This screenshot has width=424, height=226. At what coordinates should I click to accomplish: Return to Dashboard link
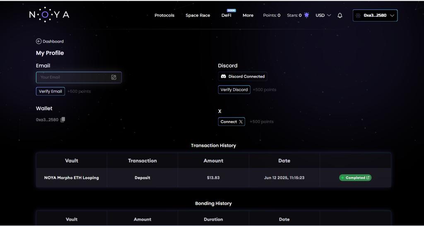tap(50, 41)
